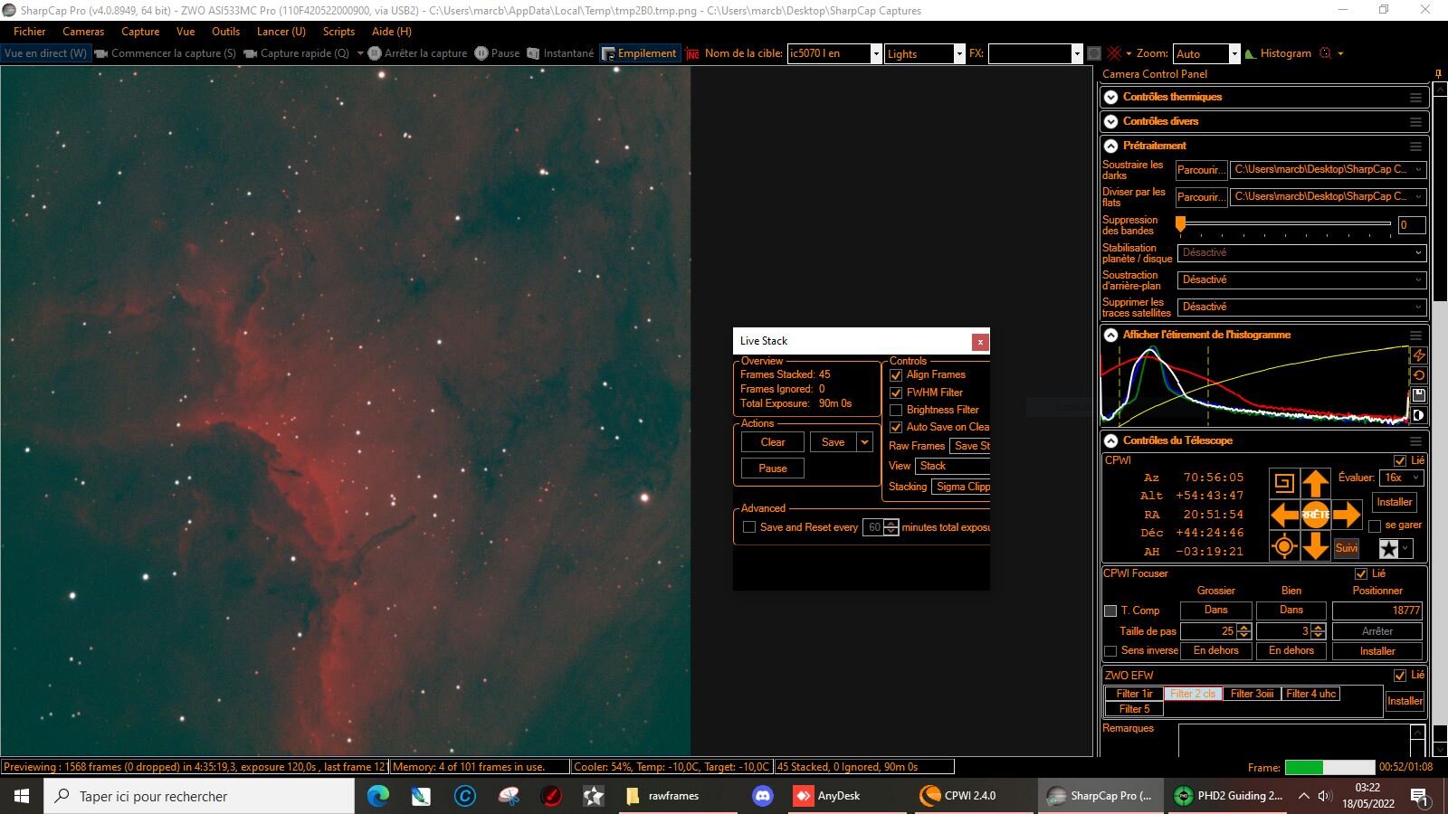Toggle Brightness Filter checkbox in Live Stack
Screen dimensions: 1448x814
click(896, 410)
